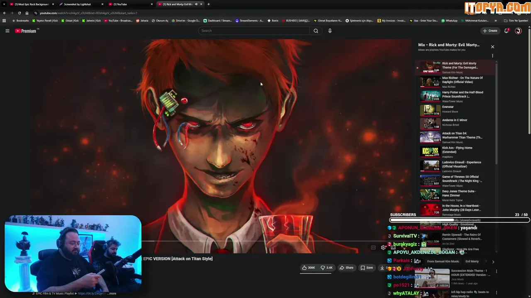Play Kick Ass Flying Home Extended

[x=455, y=152]
